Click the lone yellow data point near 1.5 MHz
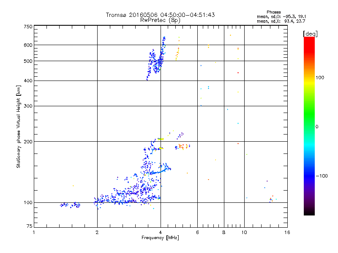This screenshot has width=338, height=253. 73,186
